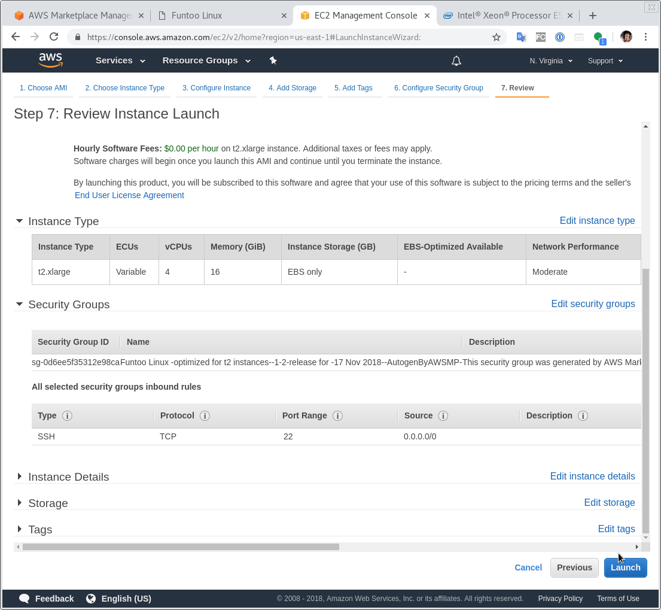This screenshot has height=610, width=661.
Task: Click the info icon next to Protocol
Action: (x=205, y=415)
